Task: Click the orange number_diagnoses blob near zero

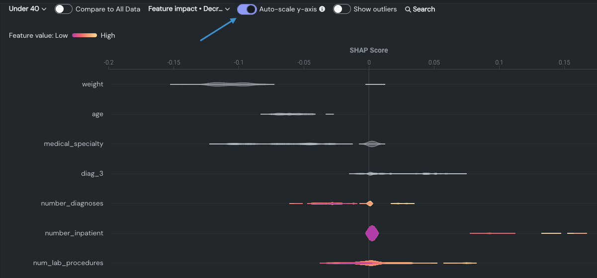Action: coord(369,204)
